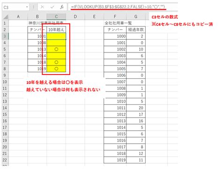Select column A header
Viewport: 222px width, 170px height.
pos(18,16)
